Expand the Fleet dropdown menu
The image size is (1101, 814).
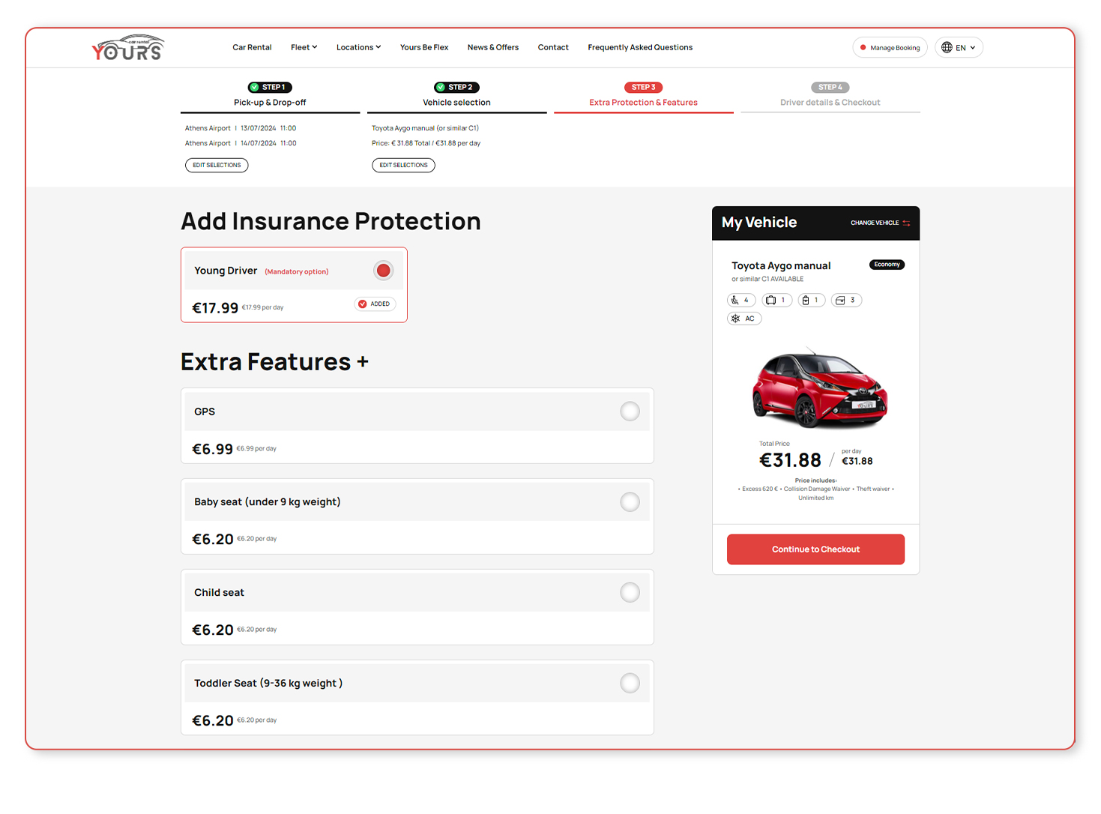pos(304,47)
